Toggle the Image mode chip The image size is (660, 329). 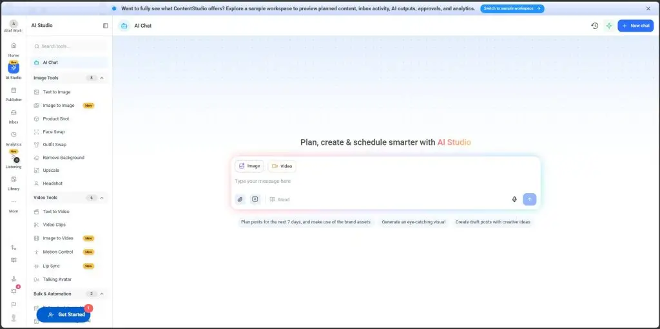[249, 166]
